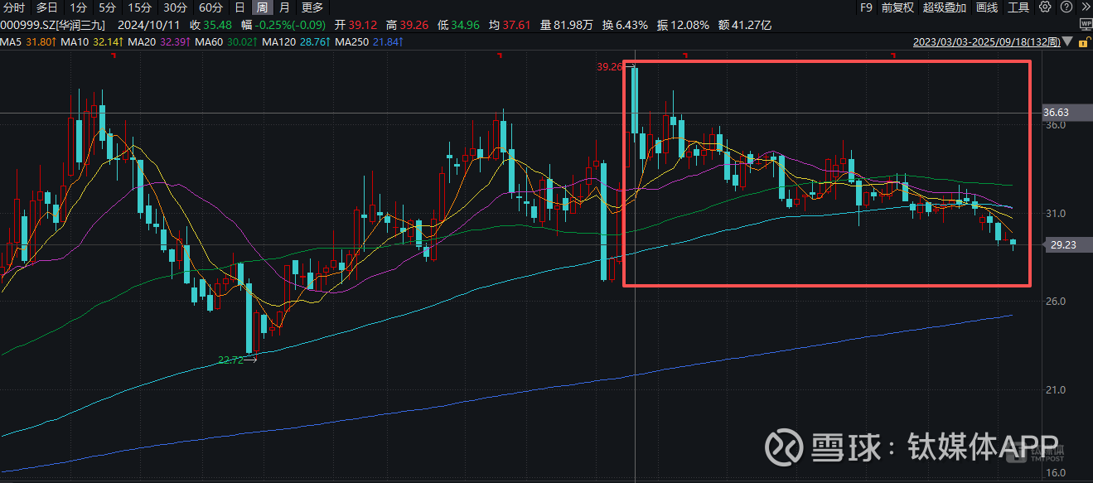This screenshot has height=483, width=1093.
Task: Select the 60分 period tab
Action: 211,7
